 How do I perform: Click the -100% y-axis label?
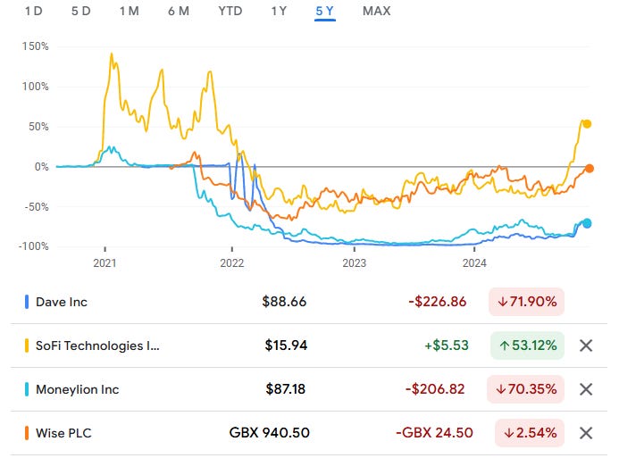[x=34, y=246]
